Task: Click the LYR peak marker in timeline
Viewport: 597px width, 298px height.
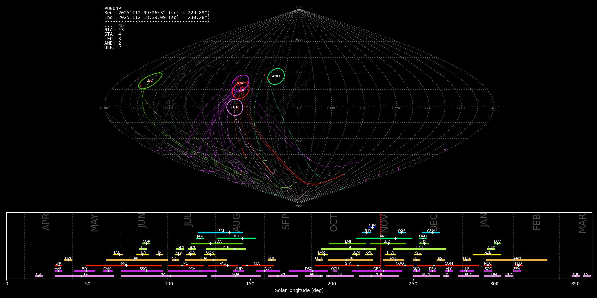Action: pos(59,266)
